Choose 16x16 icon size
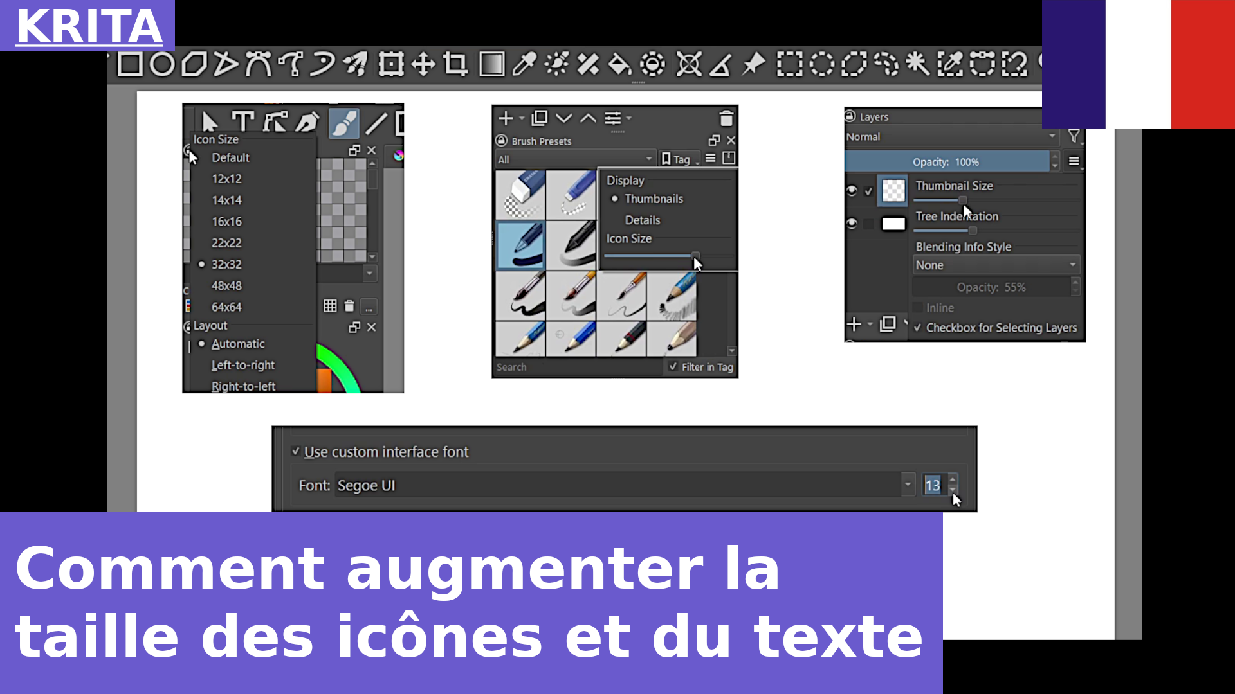 click(x=226, y=222)
